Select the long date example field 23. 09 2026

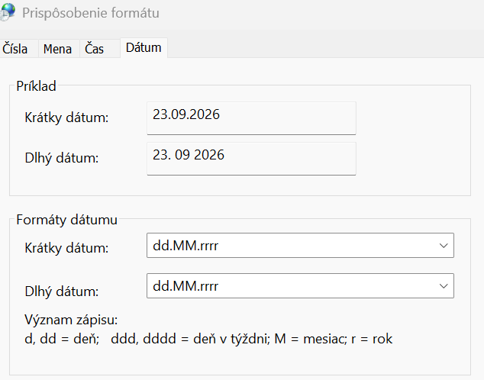click(x=252, y=159)
